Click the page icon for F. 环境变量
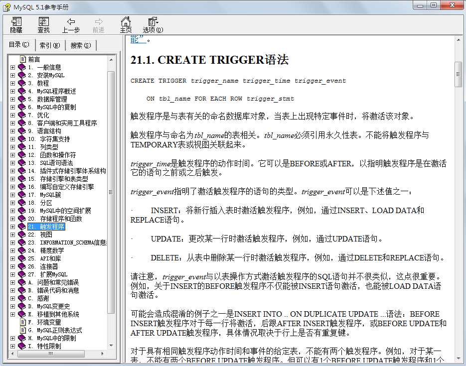Screen dimensions: 466x366 point(23,322)
